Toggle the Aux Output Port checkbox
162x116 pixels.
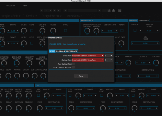point(74,64)
